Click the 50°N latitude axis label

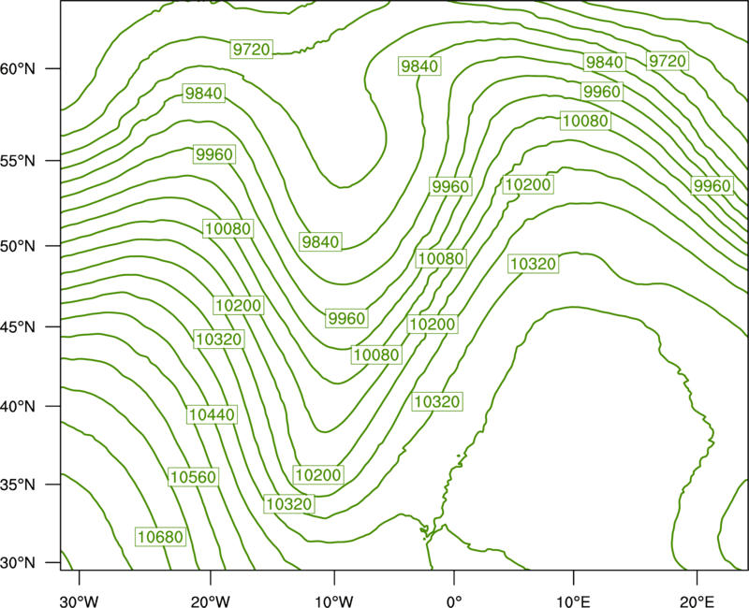click(18, 246)
